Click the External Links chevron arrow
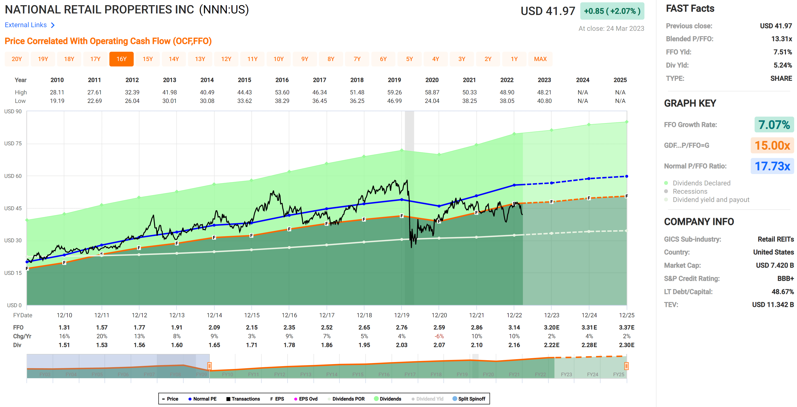 pyautogui.click(x=53, y=25)
